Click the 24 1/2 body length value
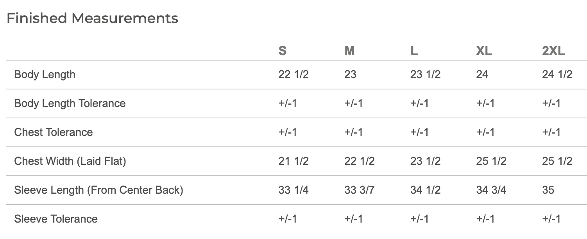The image size is (587, 239). tap(557, 75)
